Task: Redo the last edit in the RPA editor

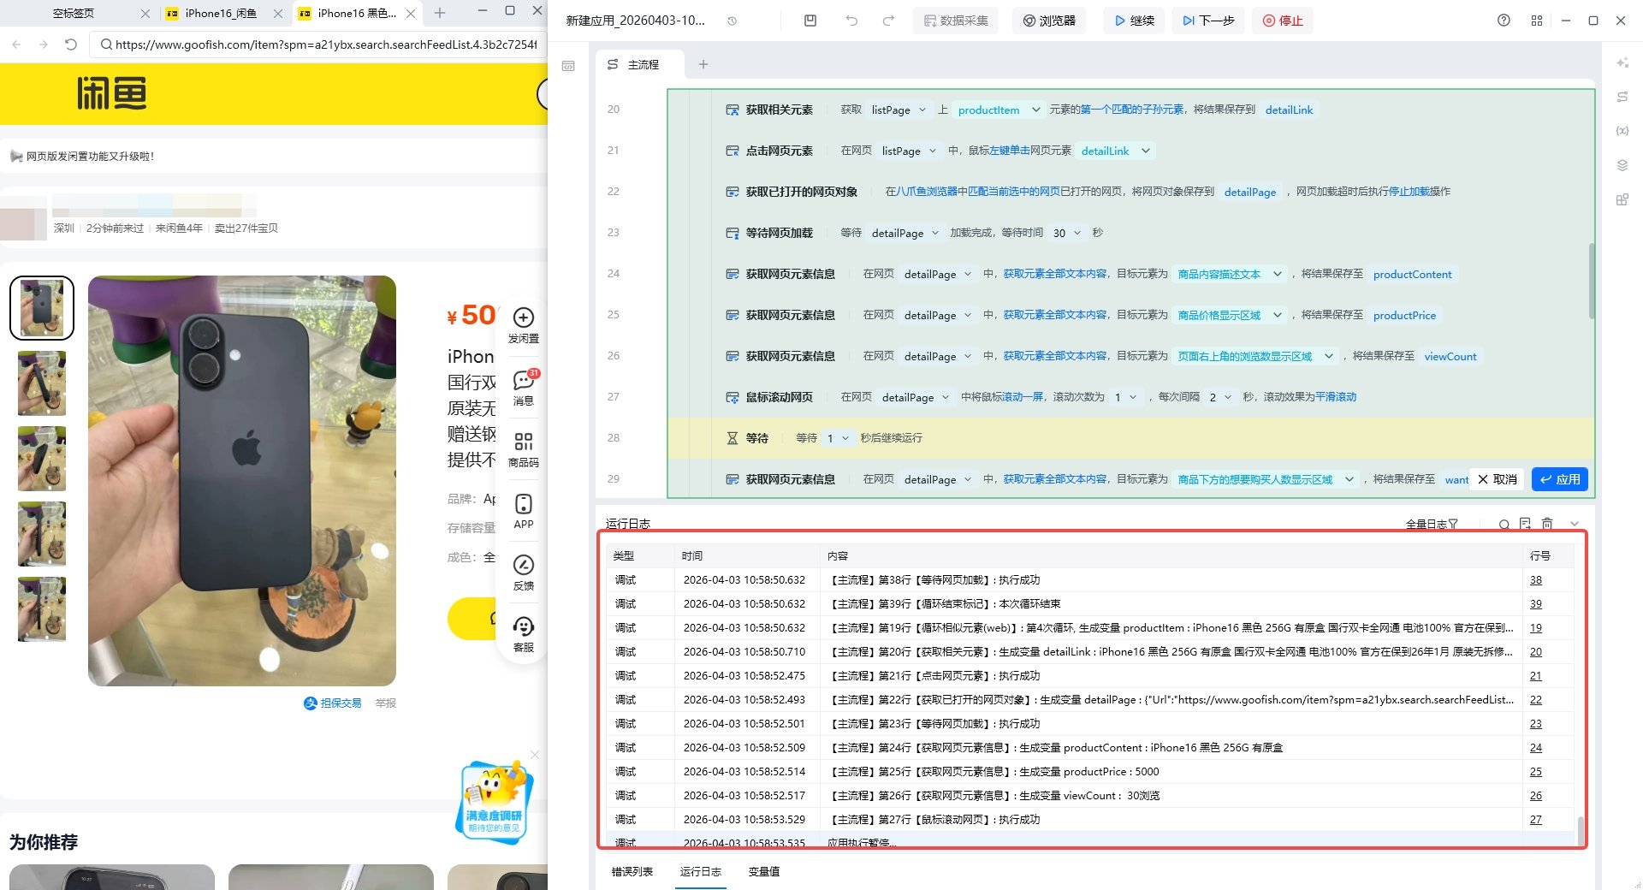Action: pyautogui.click(x=888, y=21)
